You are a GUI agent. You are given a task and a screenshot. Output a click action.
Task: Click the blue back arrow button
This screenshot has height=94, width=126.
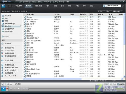[3, 6]
